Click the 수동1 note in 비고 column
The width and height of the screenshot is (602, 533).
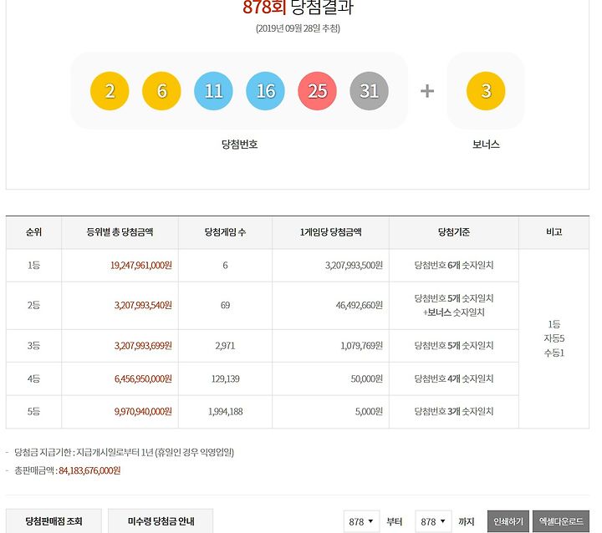[554, 353]
